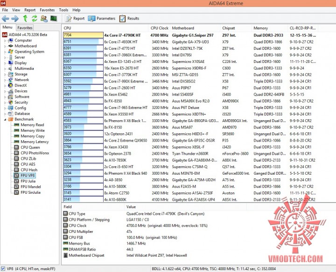Select the Devices icon in the tree
This screenshot has height=272, width=336.
tap(10, 91)
